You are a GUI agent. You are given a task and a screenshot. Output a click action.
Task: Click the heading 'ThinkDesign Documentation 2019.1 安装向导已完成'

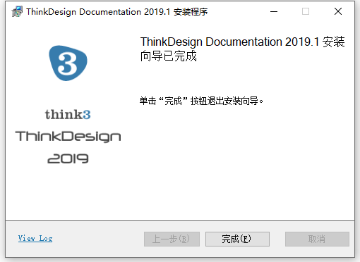tap(242, 49)
